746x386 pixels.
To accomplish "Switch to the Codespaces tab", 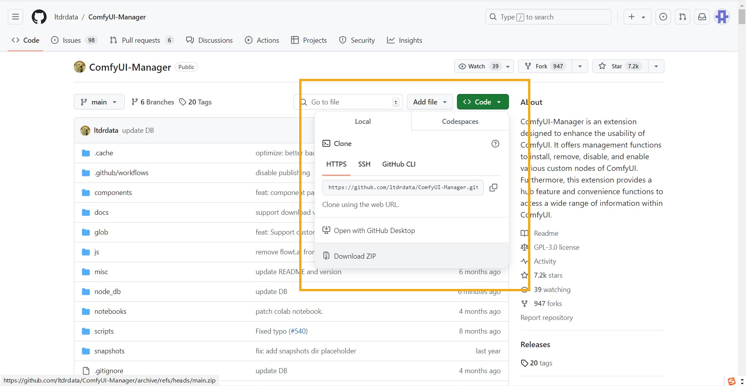I will tap(460, 122).
